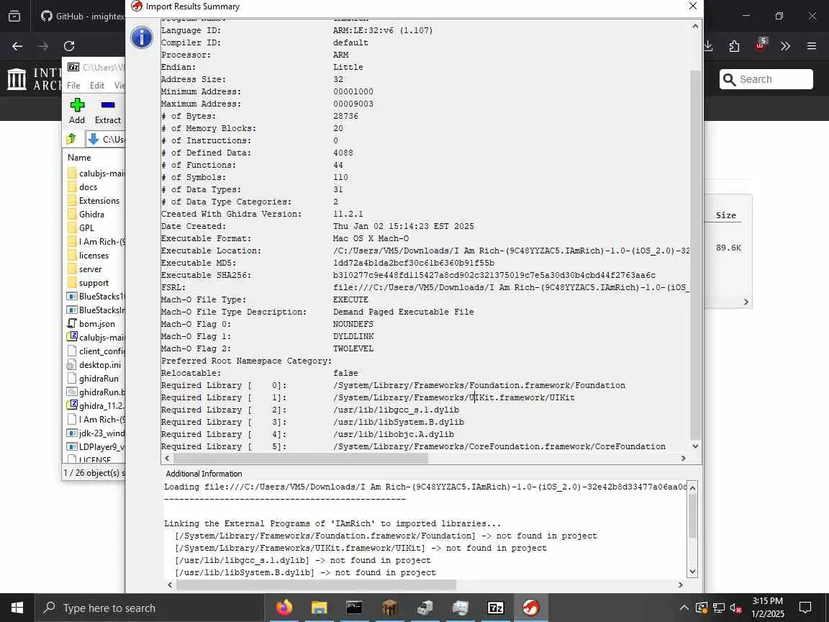The height and width of the screenshot is (622, 829).
Task: Click the Executable MD5 hash value
Action: [x=414, y=263]
